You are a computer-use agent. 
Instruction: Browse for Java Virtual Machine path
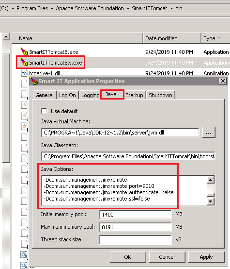pos(209,133)
